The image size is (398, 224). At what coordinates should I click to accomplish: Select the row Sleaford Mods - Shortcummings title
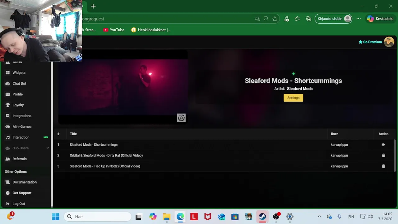(94, 145)
